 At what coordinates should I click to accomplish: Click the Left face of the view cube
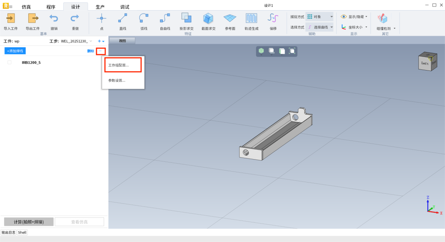425,63
